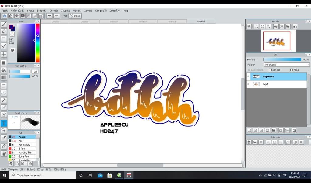This screenshot has height=183, width=311.
Task: Open the Help menu
Action: coord(126,11)
